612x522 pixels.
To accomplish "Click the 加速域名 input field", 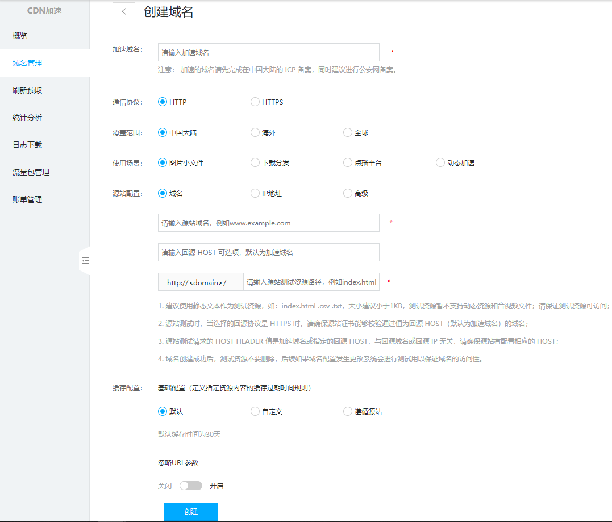I will click(x=268, y=52).
